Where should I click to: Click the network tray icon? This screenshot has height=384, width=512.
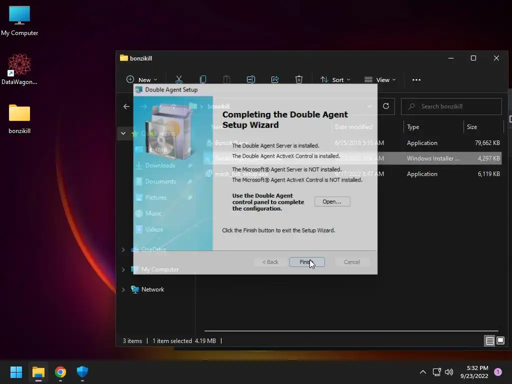click(x=436, y=372)
